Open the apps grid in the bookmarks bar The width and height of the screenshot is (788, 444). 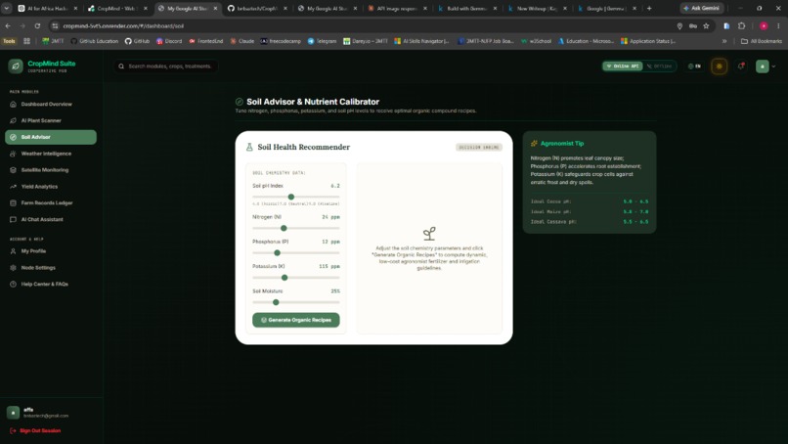pos(26,41)
